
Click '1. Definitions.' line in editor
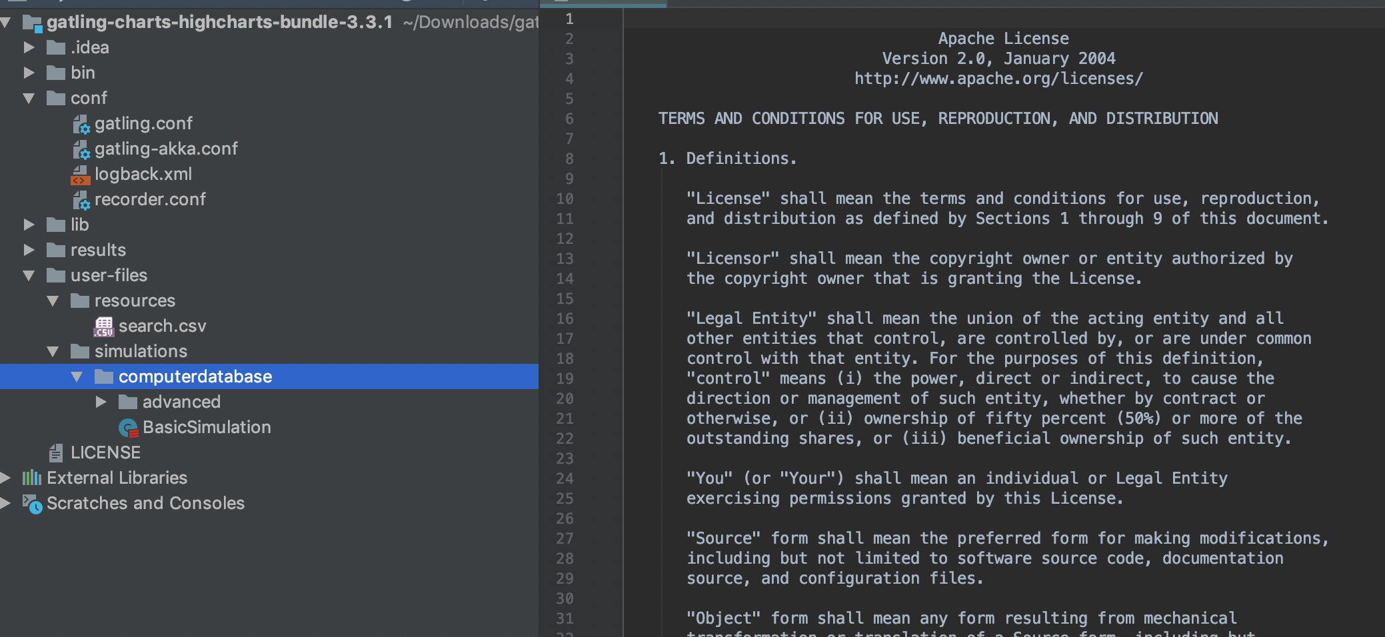727,159
